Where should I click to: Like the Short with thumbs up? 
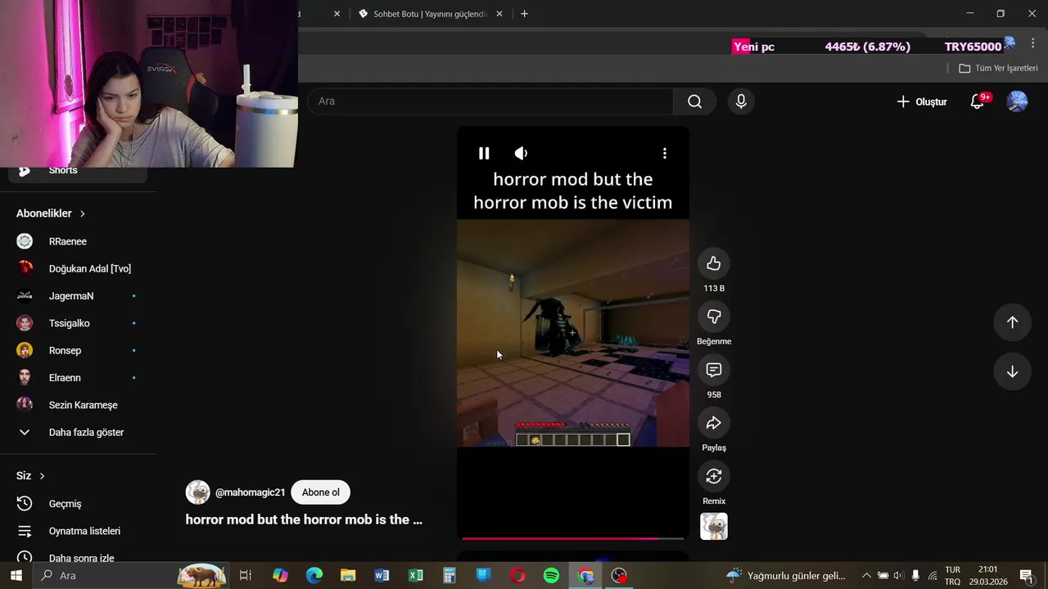coord(714,263)
